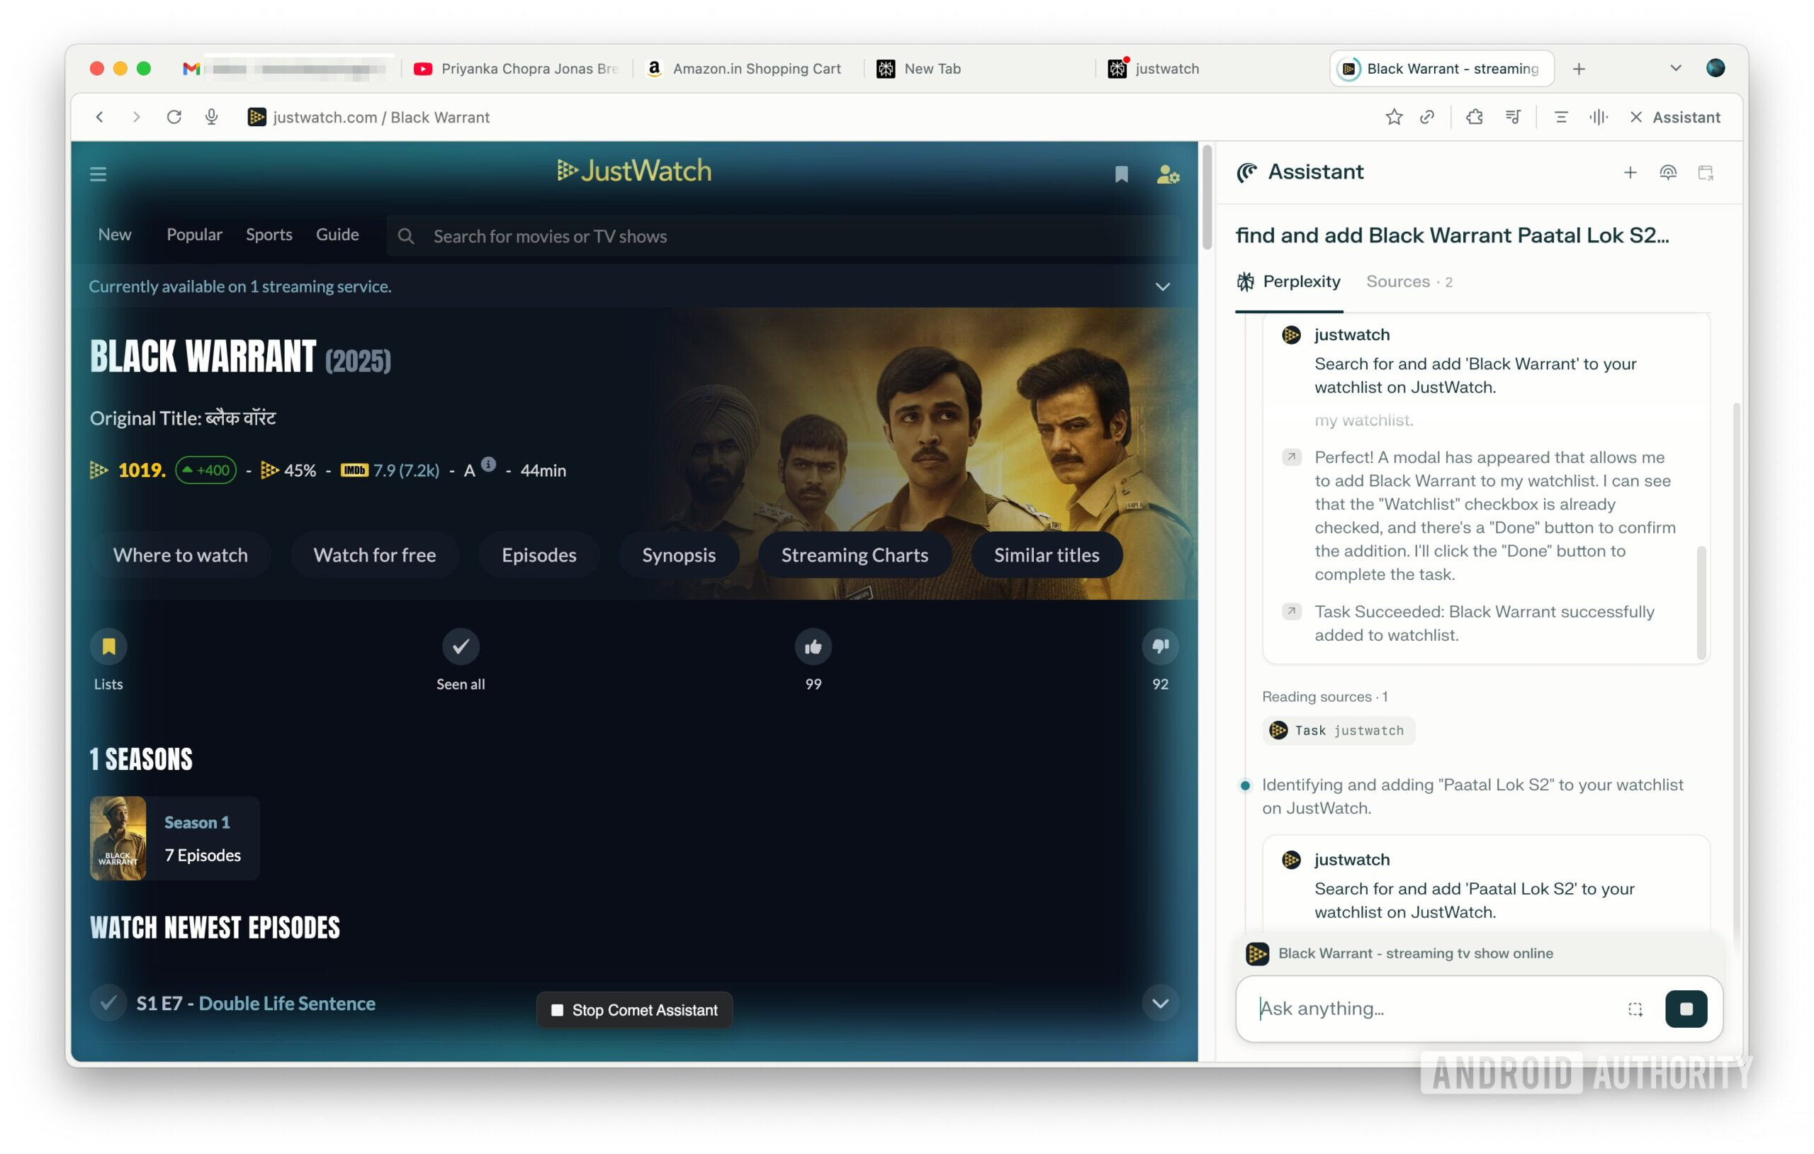Viewport: 1814px width, 1154px height.
Task: Click the watchlist bookmark icon in the header
Action: (x=1121, y=174)
